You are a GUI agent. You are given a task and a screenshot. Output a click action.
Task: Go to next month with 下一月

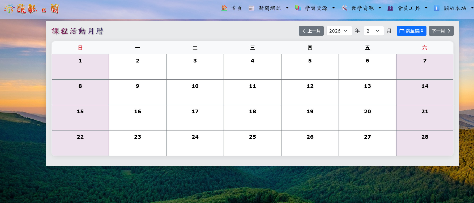(x=441, y=31)
